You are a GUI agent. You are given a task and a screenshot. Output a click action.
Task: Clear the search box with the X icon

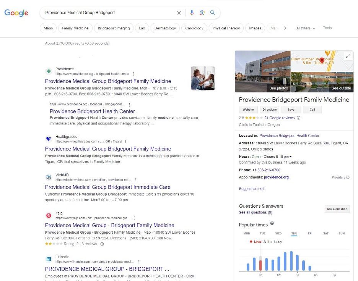pos(179,13)
